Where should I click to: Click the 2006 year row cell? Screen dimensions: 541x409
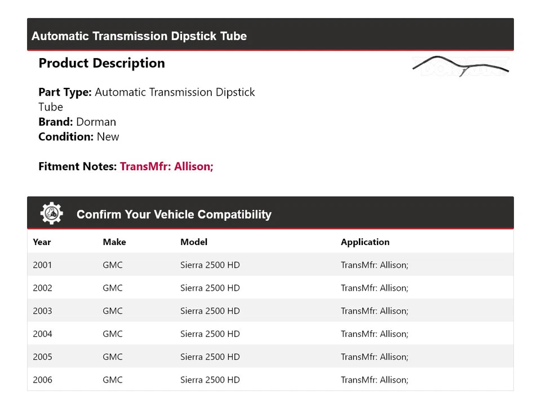coord(42,380)
